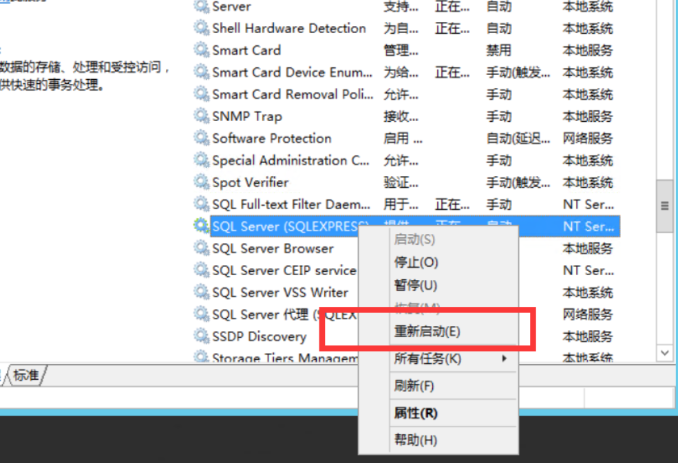Click the SNMP Trap service gear icon

pos(201,116)
